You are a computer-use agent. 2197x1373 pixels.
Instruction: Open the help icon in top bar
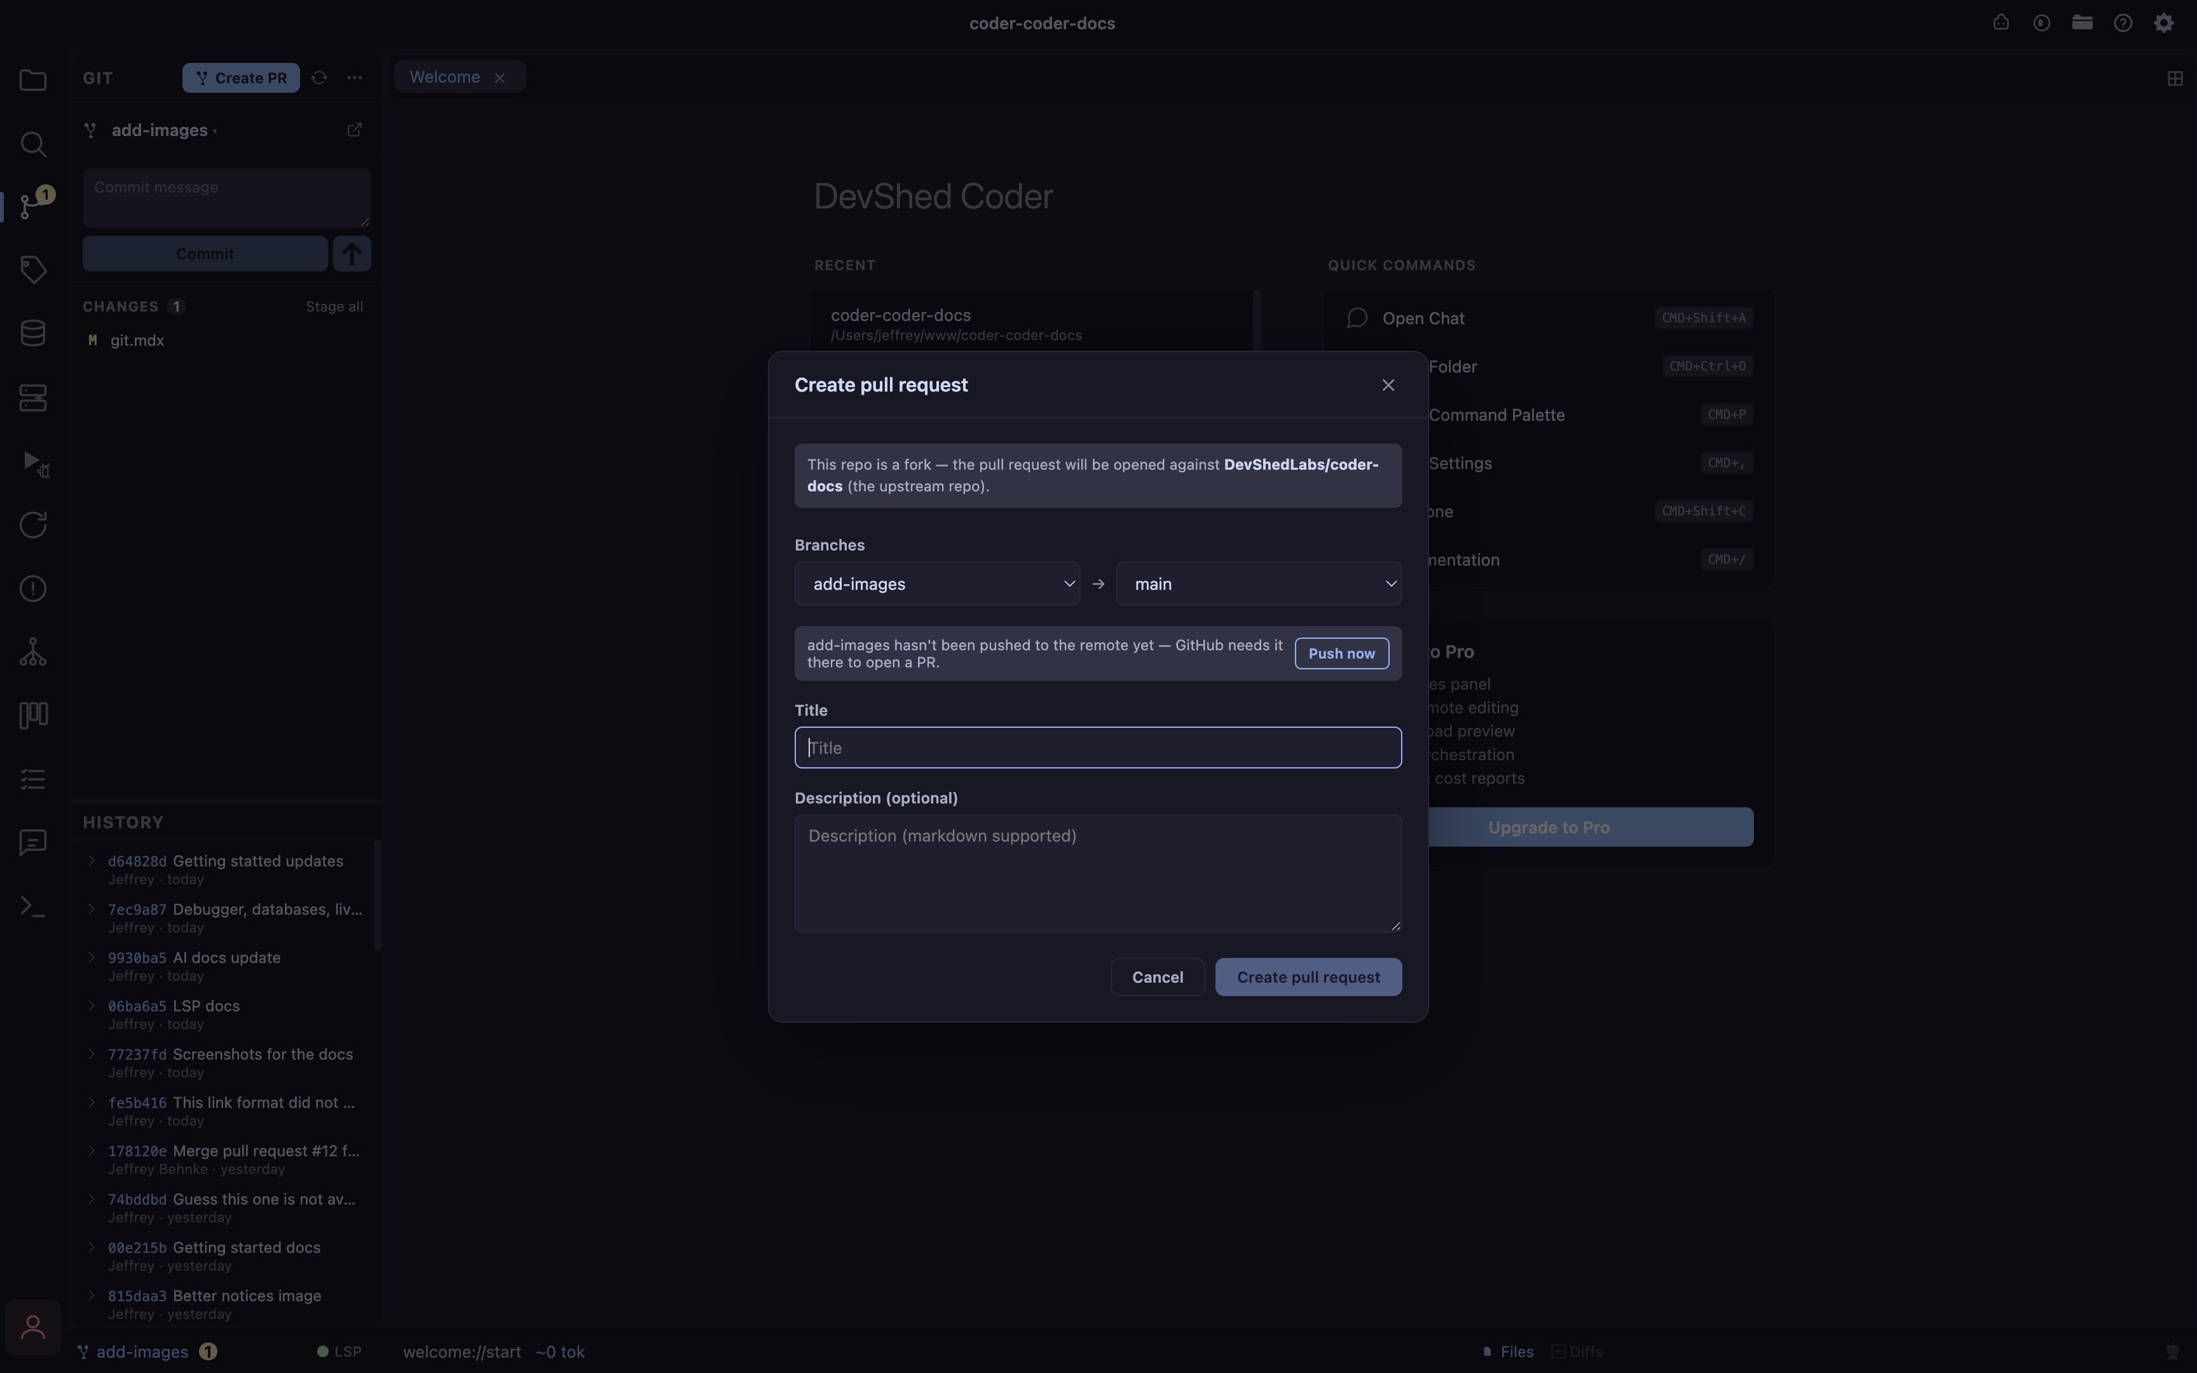tap(2123, 24)
